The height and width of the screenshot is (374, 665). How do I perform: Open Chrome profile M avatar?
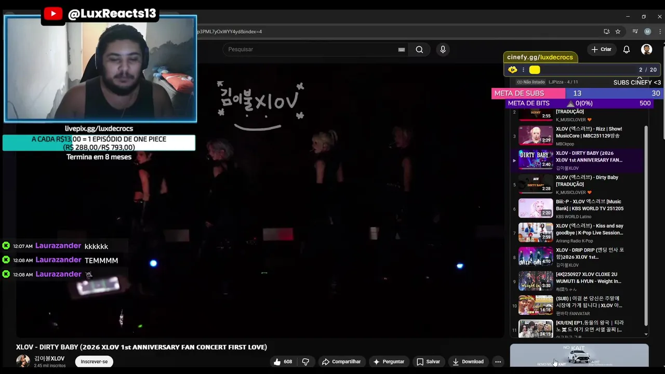[647, 32]
